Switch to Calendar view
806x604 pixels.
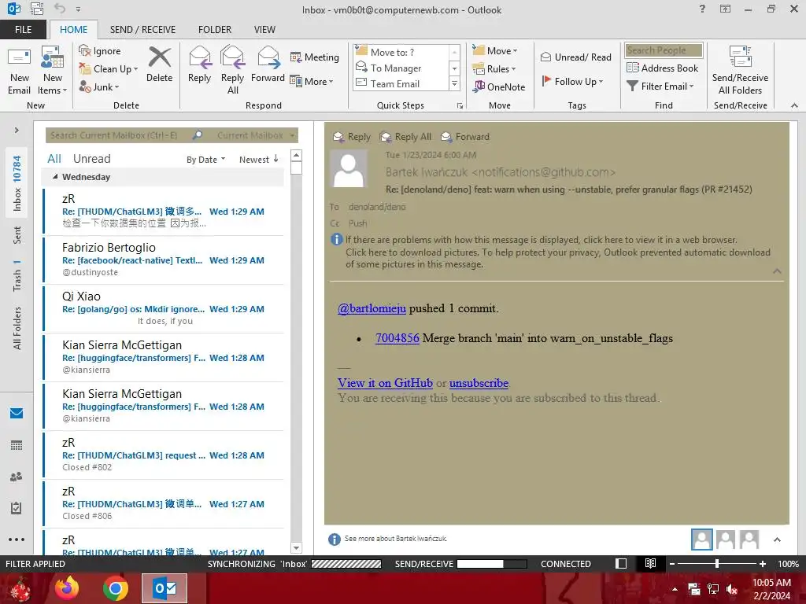[x=17, y=445]
